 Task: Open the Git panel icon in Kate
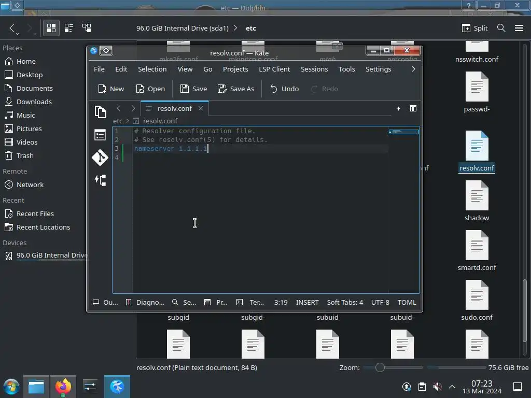(100, 158)
